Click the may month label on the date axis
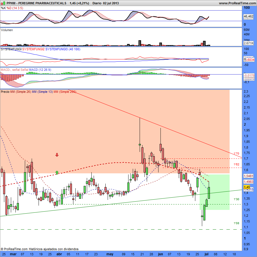Image resolution: width=257 pixels, height=257 pixels. pyautogui.click(x=110, y=254)
